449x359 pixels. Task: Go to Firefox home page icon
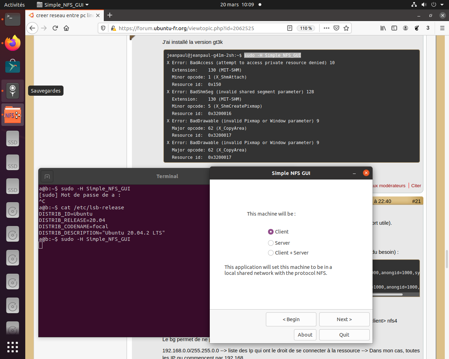click(66, 28)
